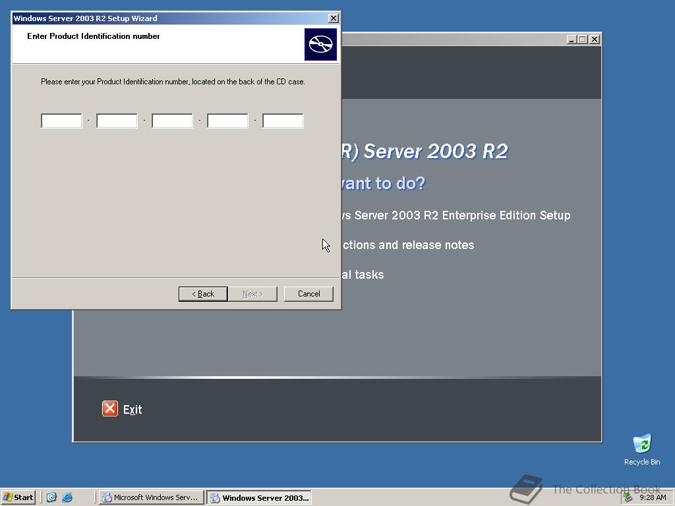This screenshot has height=506, width=675.
Task: Select the Windows Server 2003 taskbar button
Action: 258,497
